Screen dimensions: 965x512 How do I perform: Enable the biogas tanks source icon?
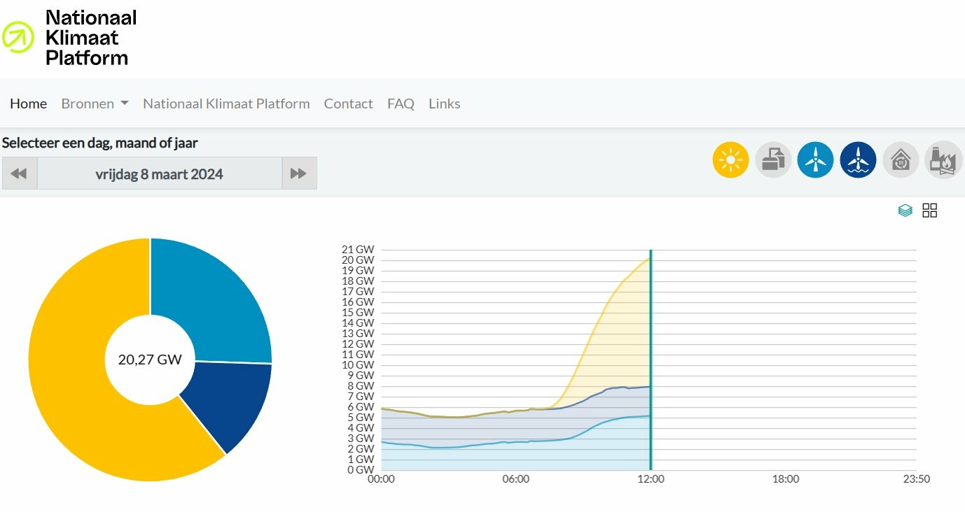[x=773, y=160]
